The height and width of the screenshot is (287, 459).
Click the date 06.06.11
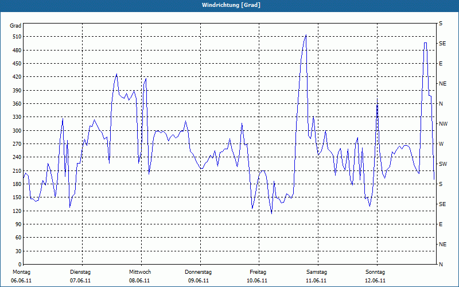(21, 281)
